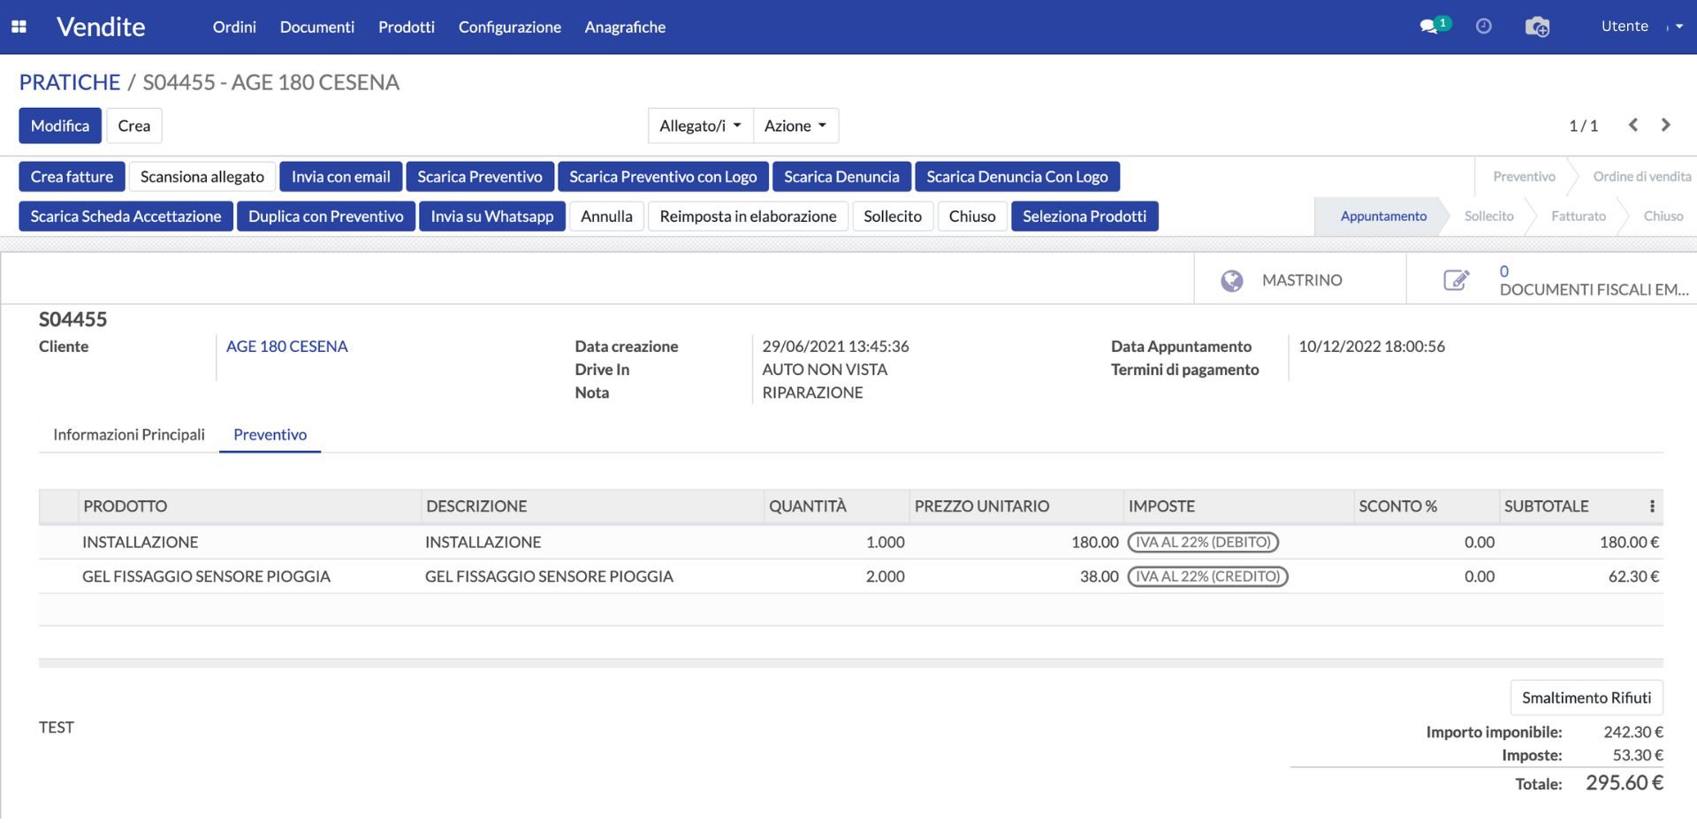
Task: Click the Modifica button
Action: pos(60,126)
